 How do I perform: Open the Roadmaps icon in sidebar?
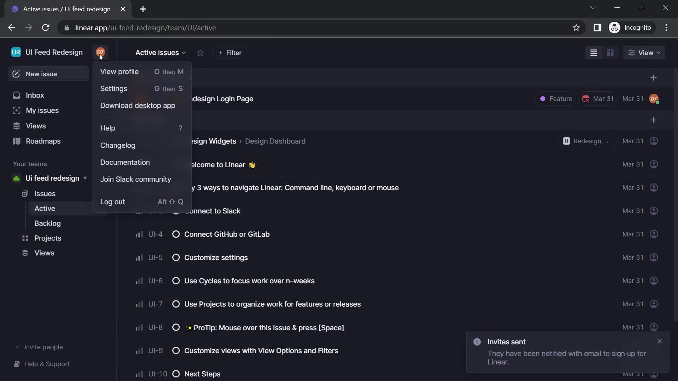(x=16, y=141)
